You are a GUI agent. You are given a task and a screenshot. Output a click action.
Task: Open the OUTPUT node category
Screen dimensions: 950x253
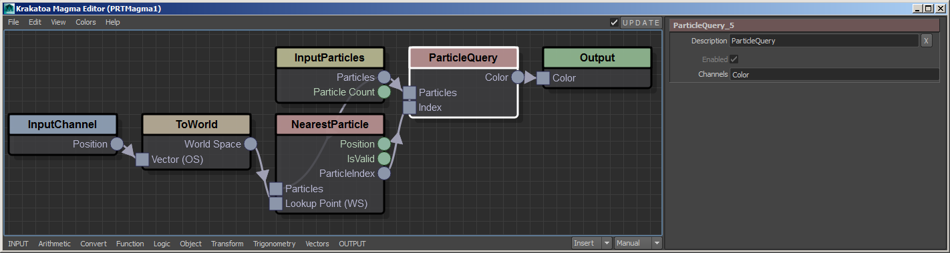(352, 244)
